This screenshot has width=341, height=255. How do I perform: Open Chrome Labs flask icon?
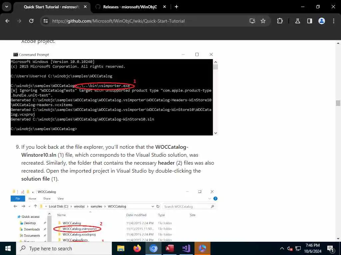pyautogui.click(x=298, y=21)
